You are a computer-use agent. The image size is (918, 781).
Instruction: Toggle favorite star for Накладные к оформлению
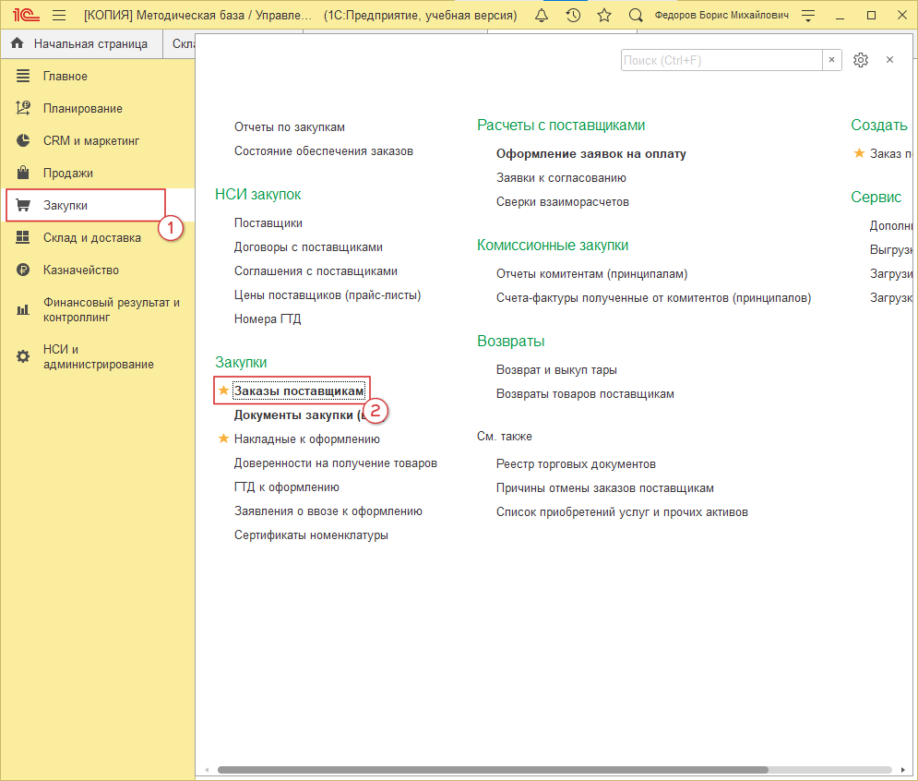click(223, 439)
